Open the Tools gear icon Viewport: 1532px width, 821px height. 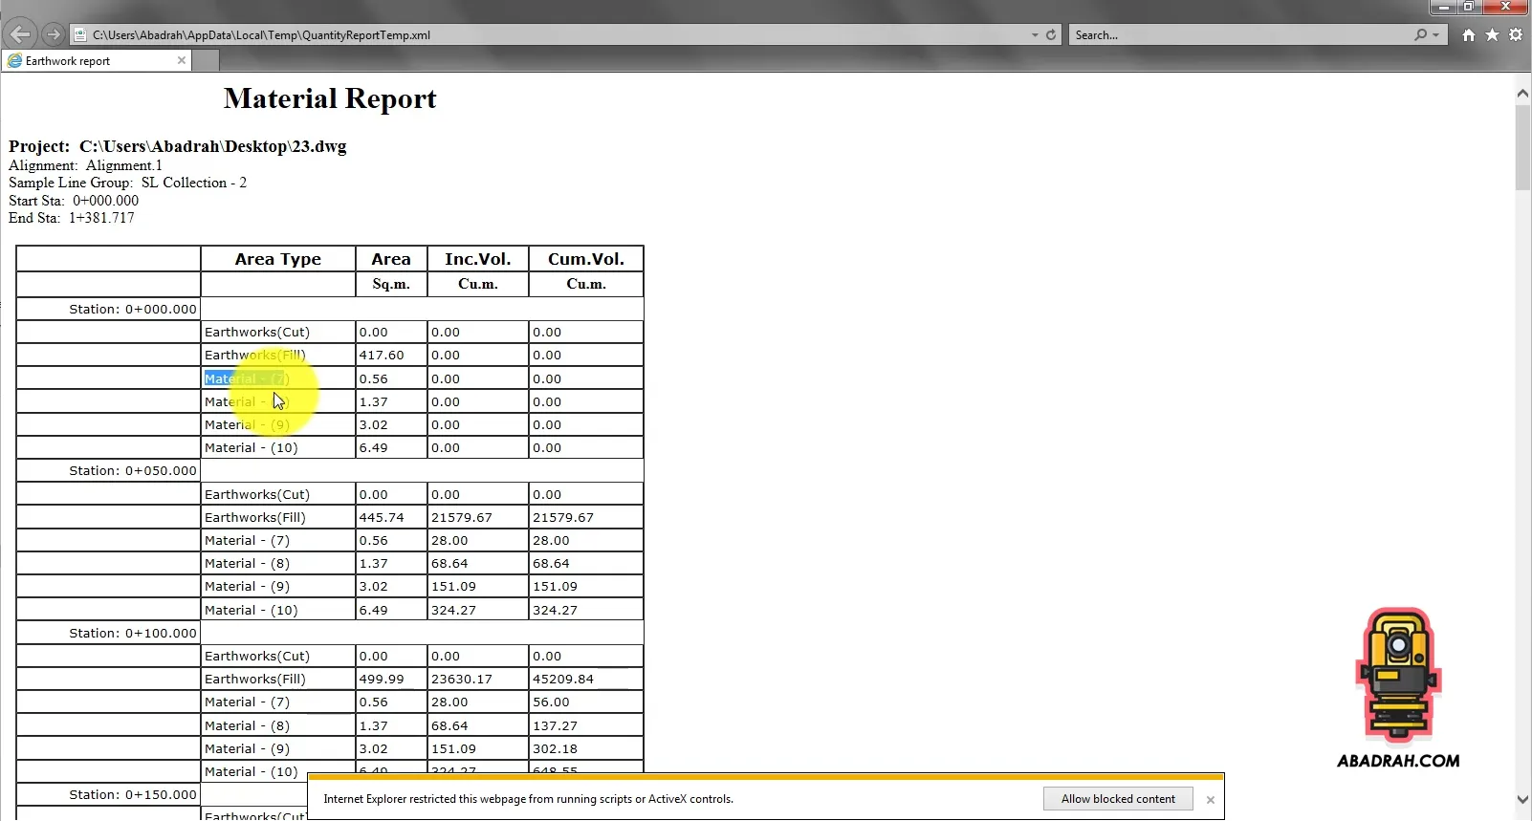pyautogui.click(x=1516, y=34)
